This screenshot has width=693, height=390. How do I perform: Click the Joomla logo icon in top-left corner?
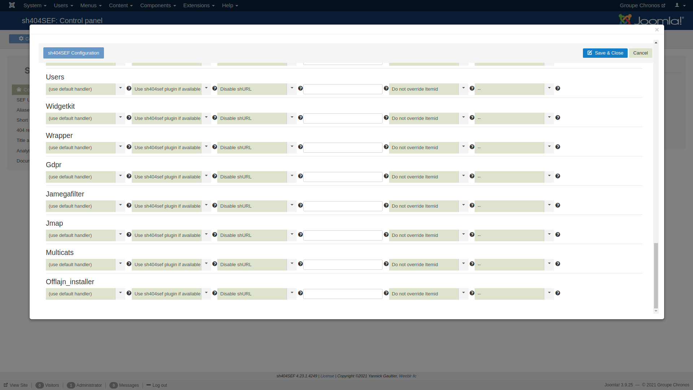point(12,5)
